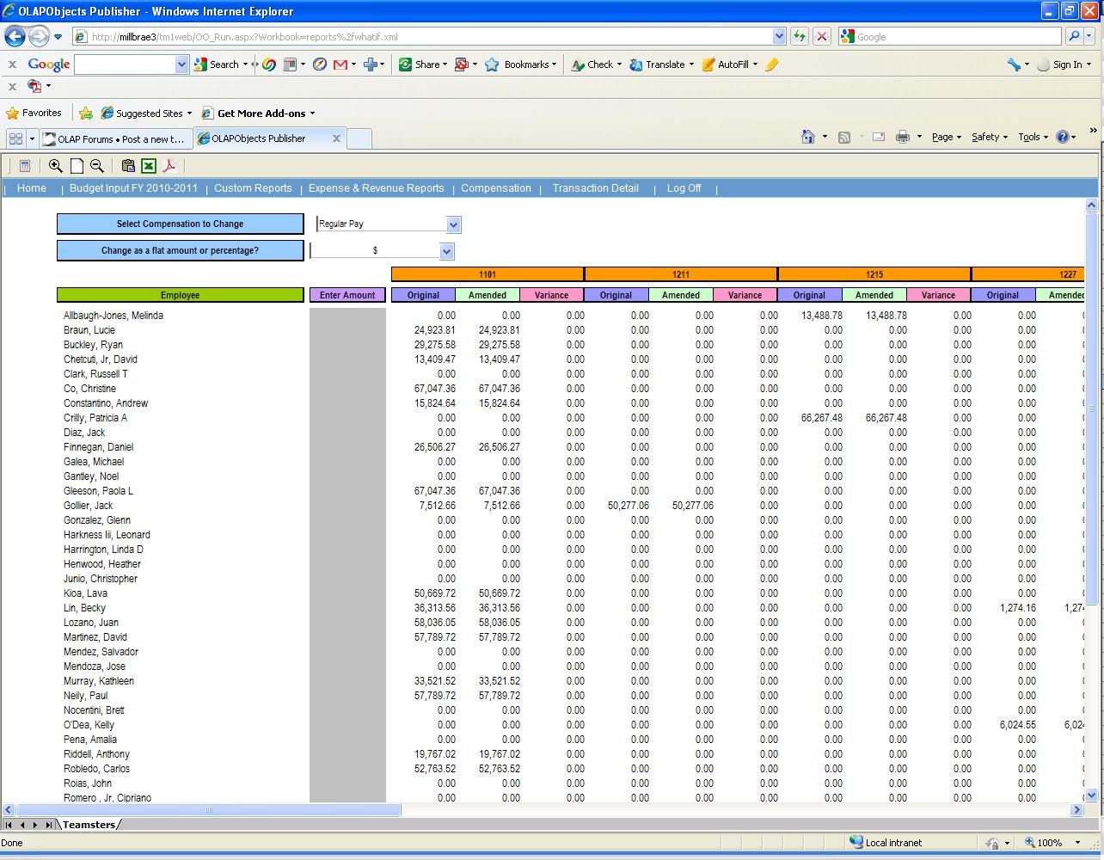Image resolution: width=1104 pixels, height=860 pixels.
Task: Open the Compensation menu
Action: pyautogui.click(x=496, y=188)
